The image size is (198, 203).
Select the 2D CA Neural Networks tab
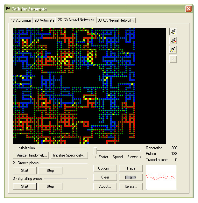pos(76,20)
